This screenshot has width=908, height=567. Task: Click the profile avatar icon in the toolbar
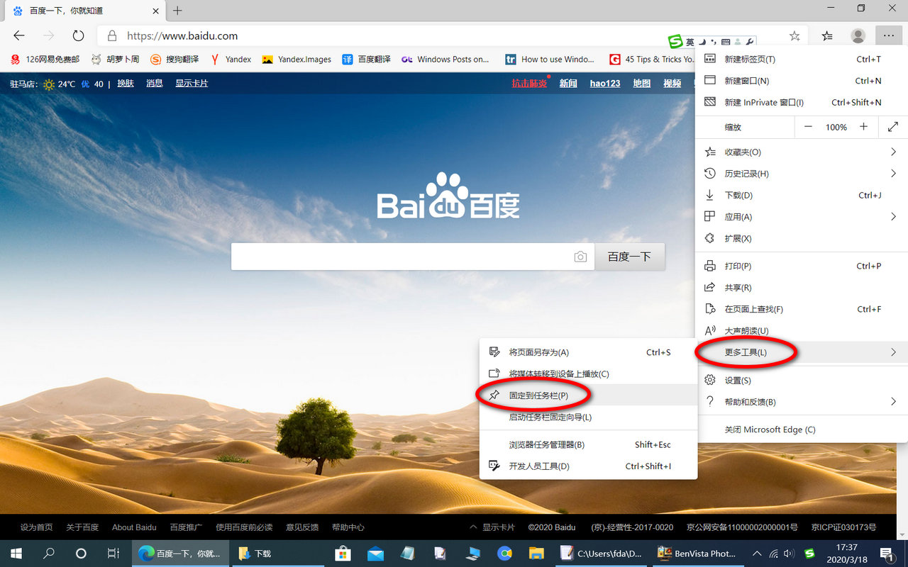coord(858,35)
